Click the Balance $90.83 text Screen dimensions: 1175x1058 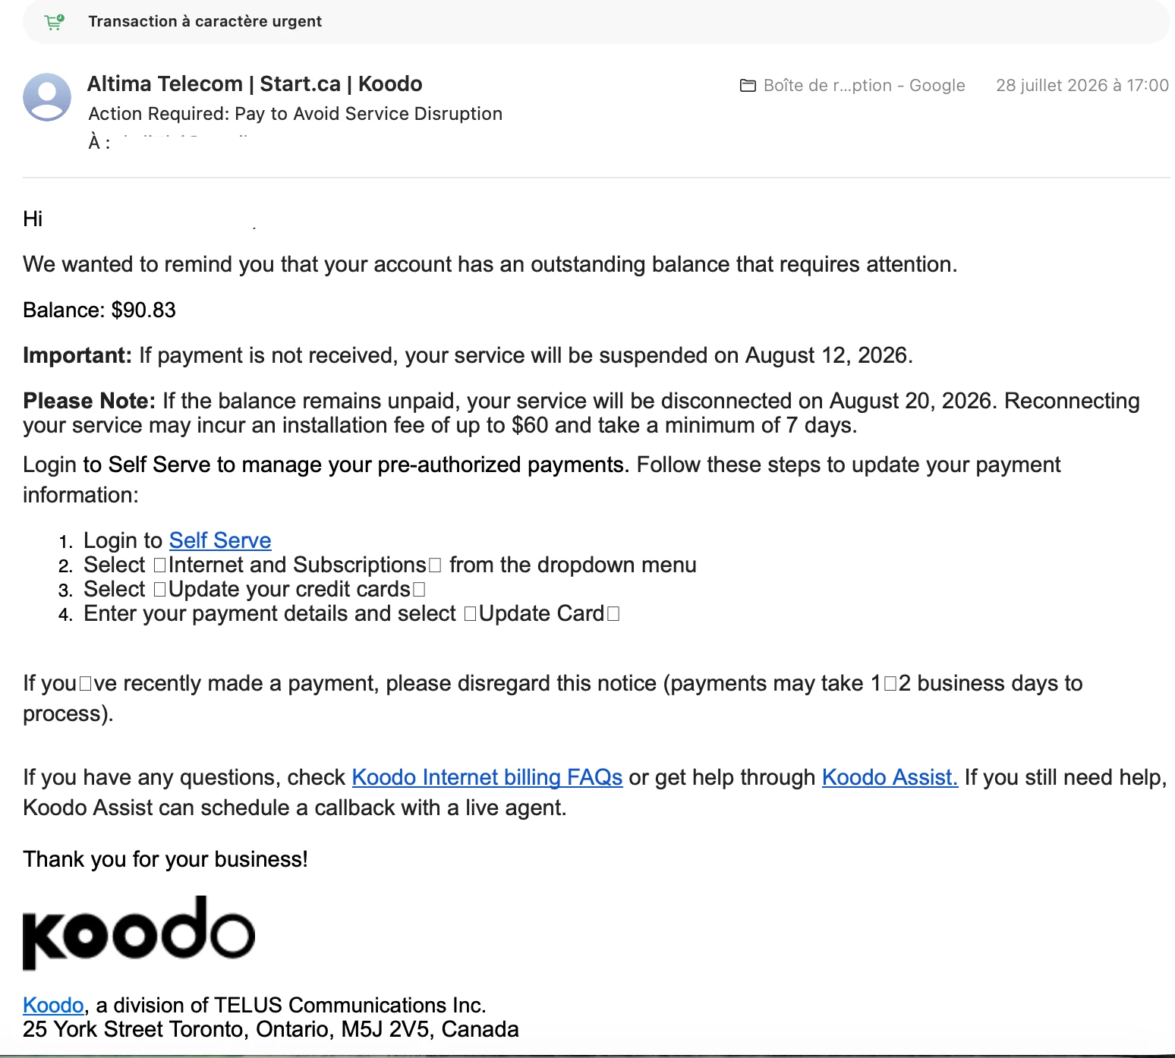coord(99,310)
